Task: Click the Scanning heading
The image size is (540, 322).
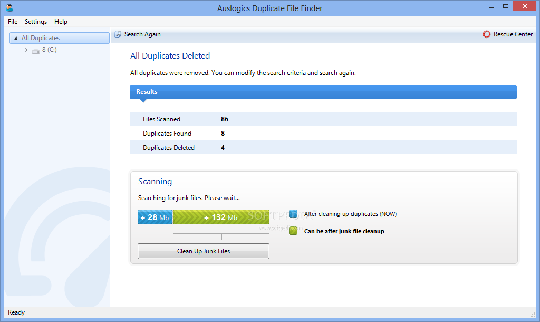Action: 155,182
